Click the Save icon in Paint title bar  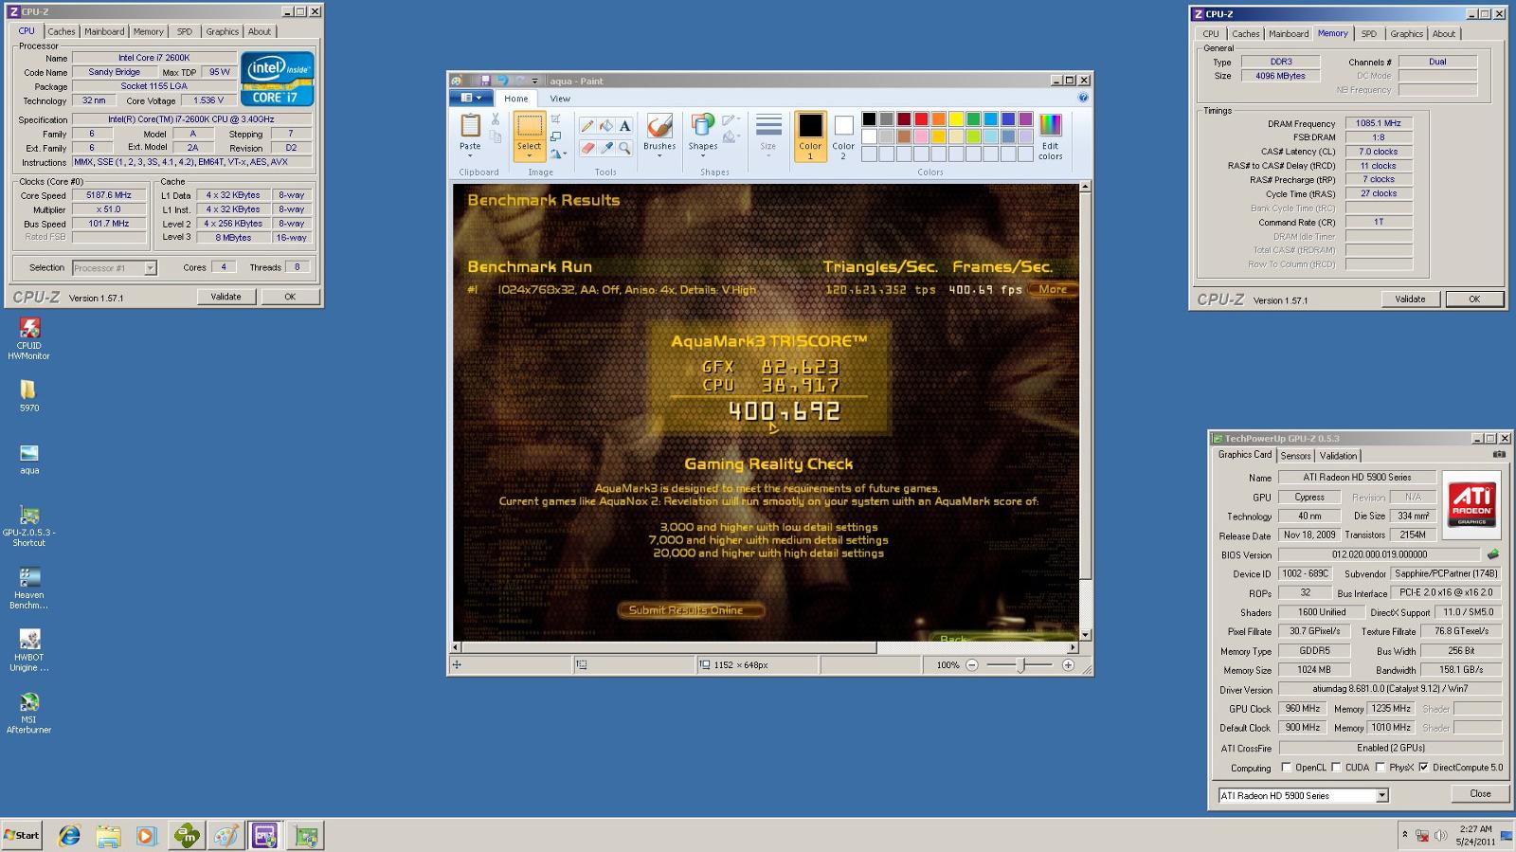click(485, 81)
